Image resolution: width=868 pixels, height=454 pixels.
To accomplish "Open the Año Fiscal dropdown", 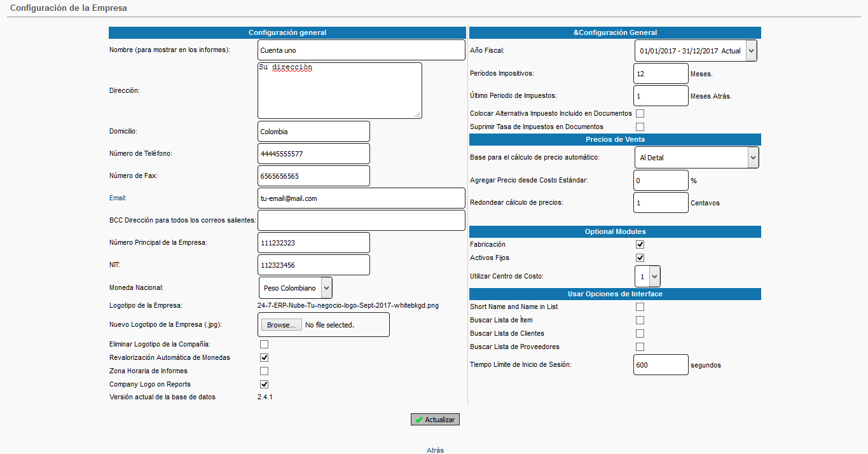I will tap(696, 51).
